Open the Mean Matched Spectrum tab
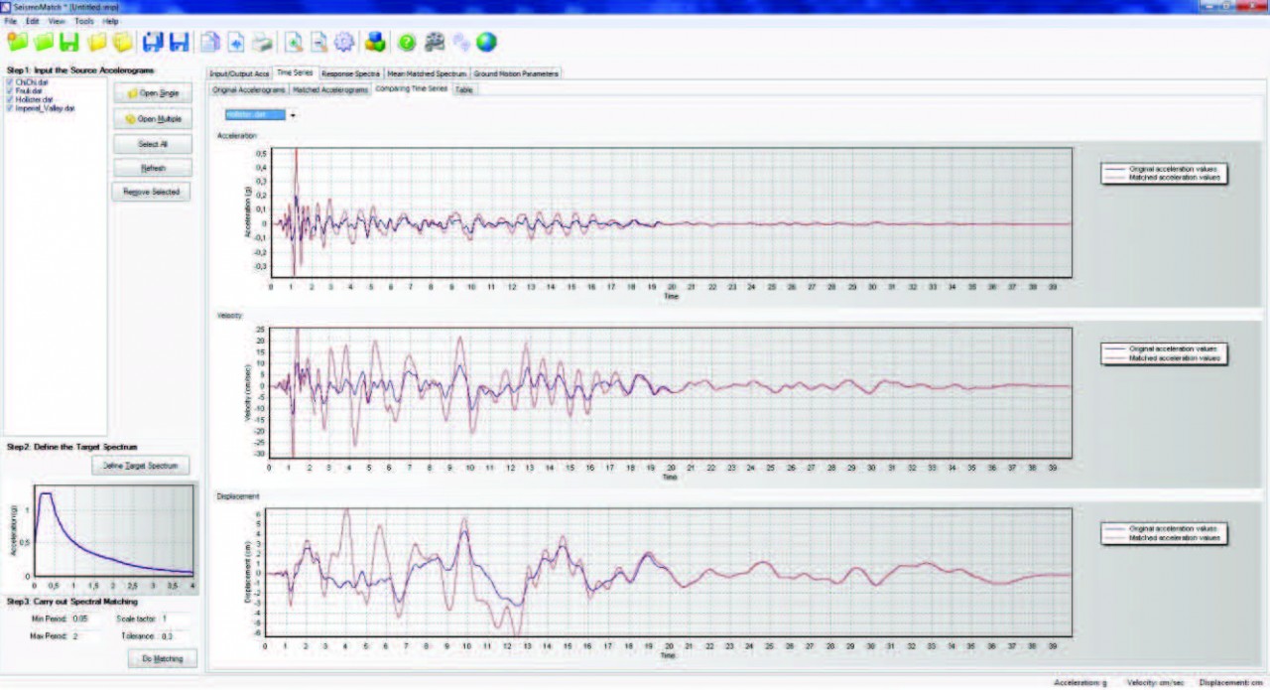This screenshot has width=1270, height=690. [x=427, y=73]
